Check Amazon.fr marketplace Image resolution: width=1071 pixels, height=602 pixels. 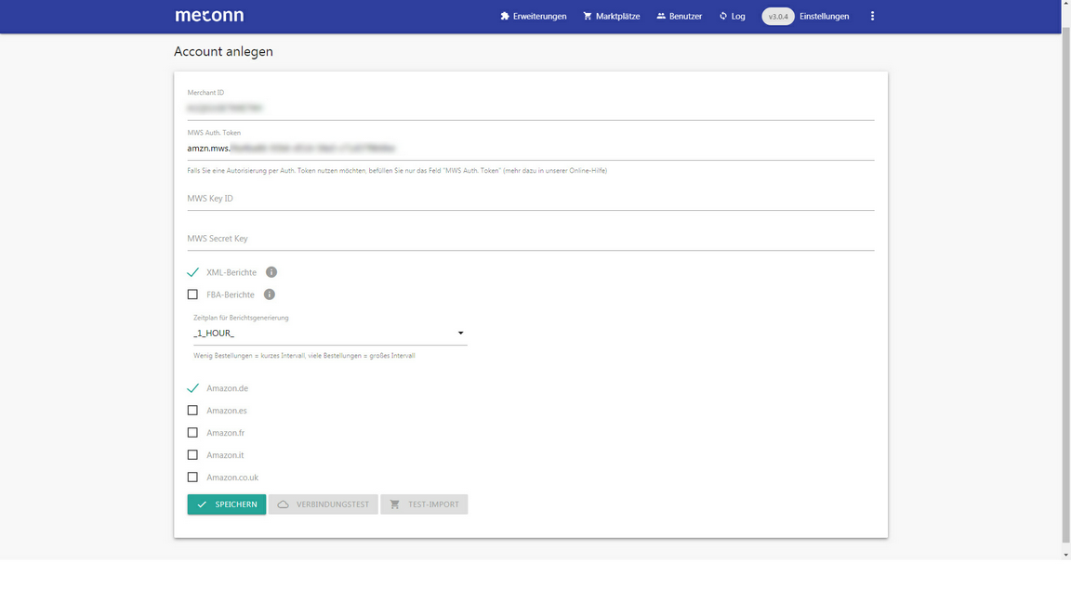tap(192, 433)
